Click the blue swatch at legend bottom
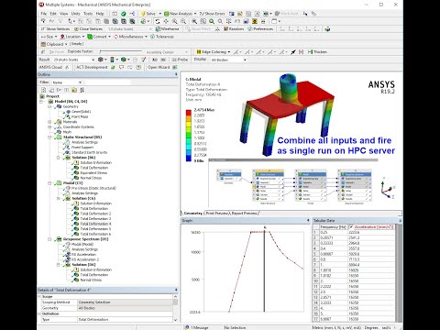 (189, 159)
